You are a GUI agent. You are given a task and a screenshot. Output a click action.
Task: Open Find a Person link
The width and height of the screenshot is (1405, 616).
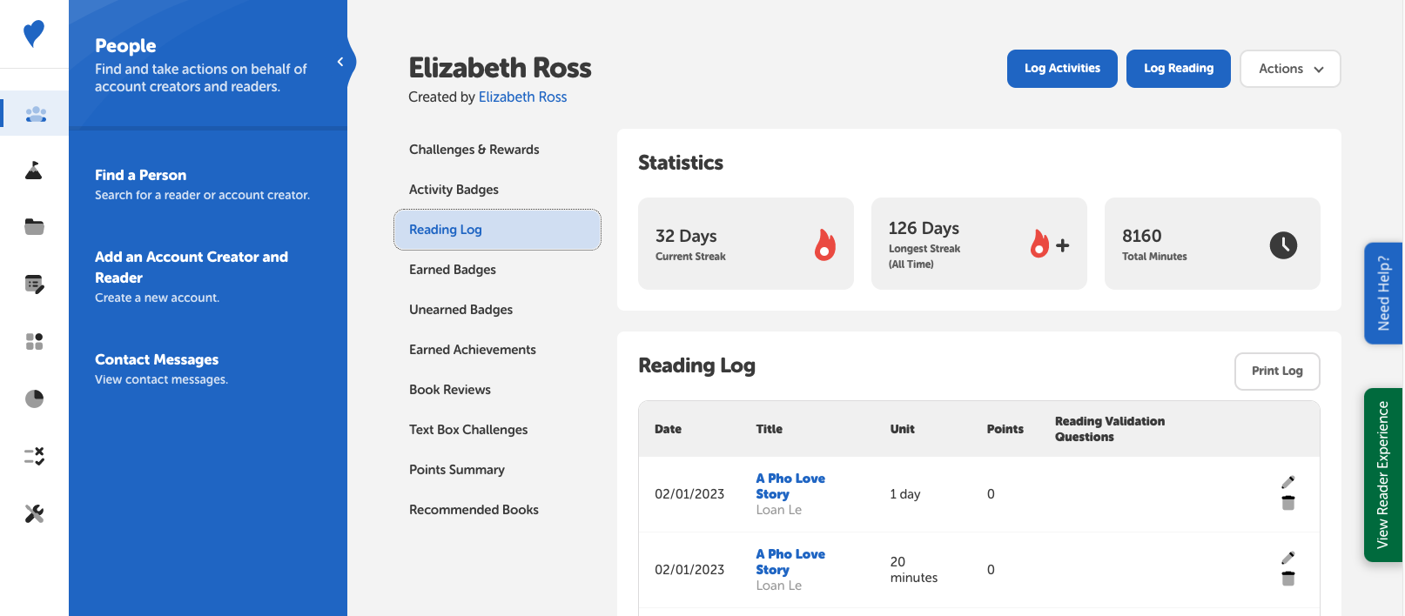coord(140,175)
